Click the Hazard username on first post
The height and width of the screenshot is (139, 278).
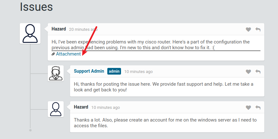[x=59, y=29]
